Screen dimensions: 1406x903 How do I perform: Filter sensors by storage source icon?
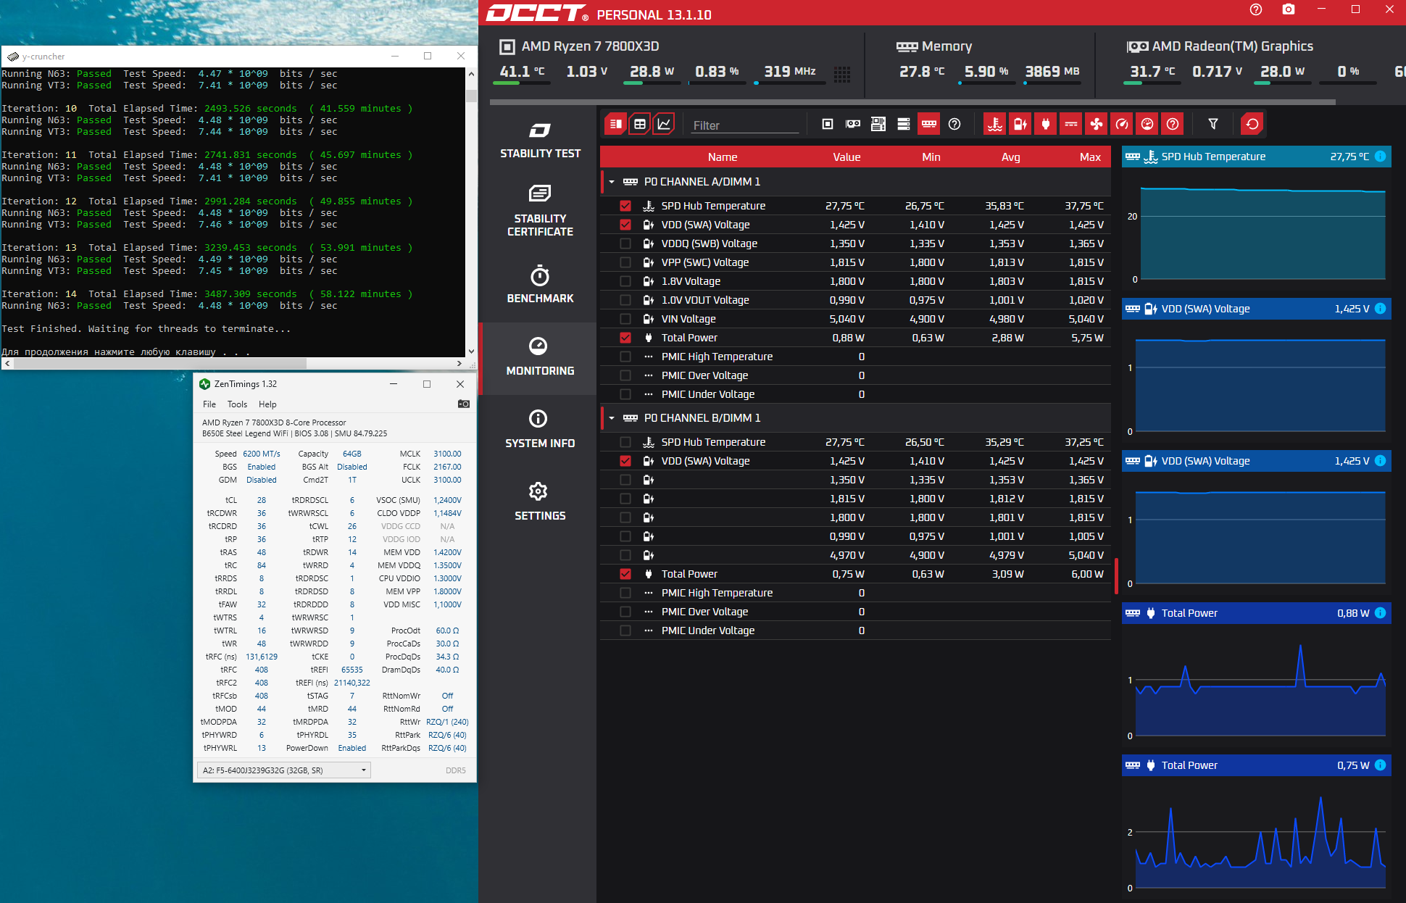coord(904,124)
